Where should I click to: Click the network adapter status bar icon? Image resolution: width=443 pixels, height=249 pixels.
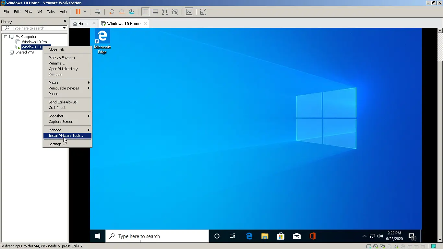(382, 246)
